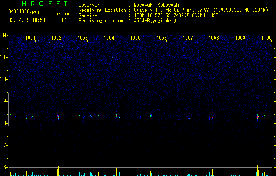Click the HROFFT title text
276x176 pixels.
point(45,4)
